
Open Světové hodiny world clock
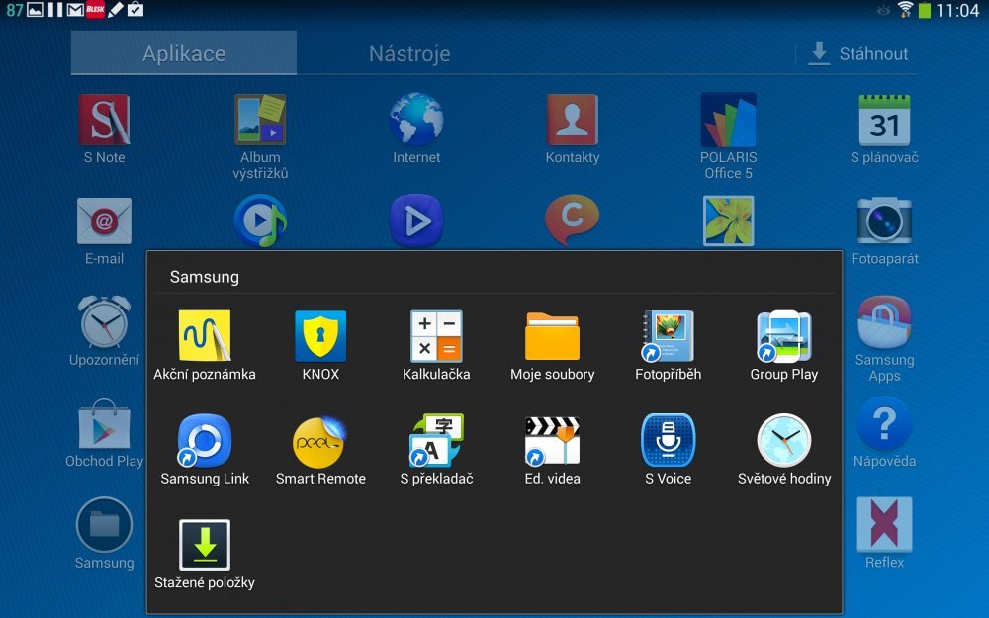[x=783, y=440]
